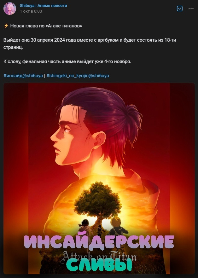Click the СЛИВЫ caption on the image
Image resolution: width=198 pixels, height=278 pixels.
(99, 264)
